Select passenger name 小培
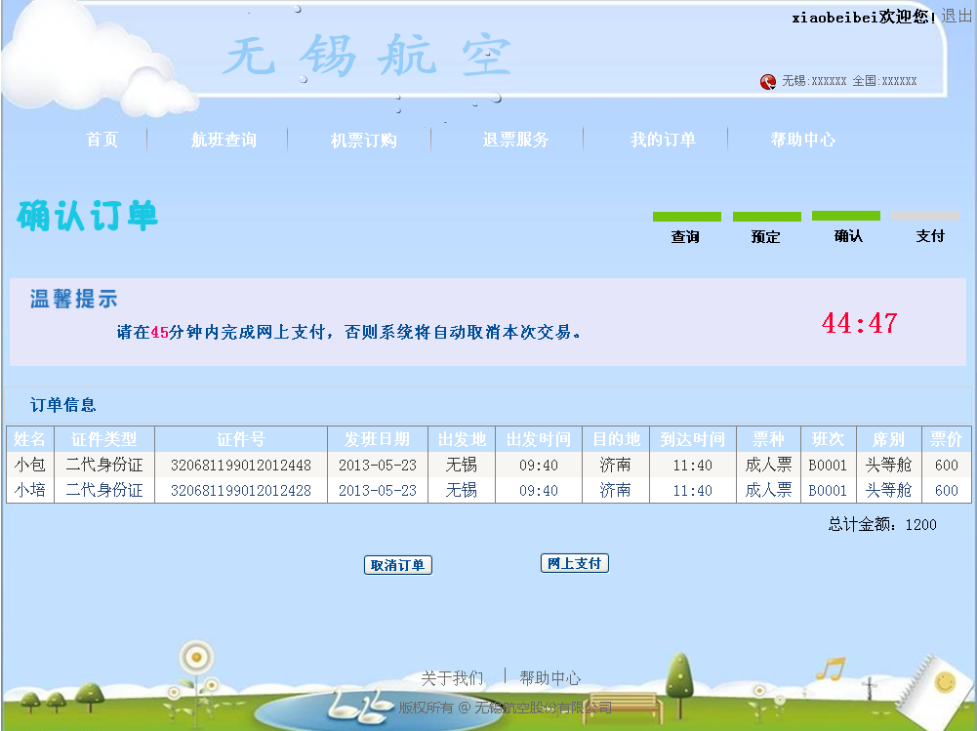Image resolution: width=977 pixels, height=731 pixels. pos(30,491)
